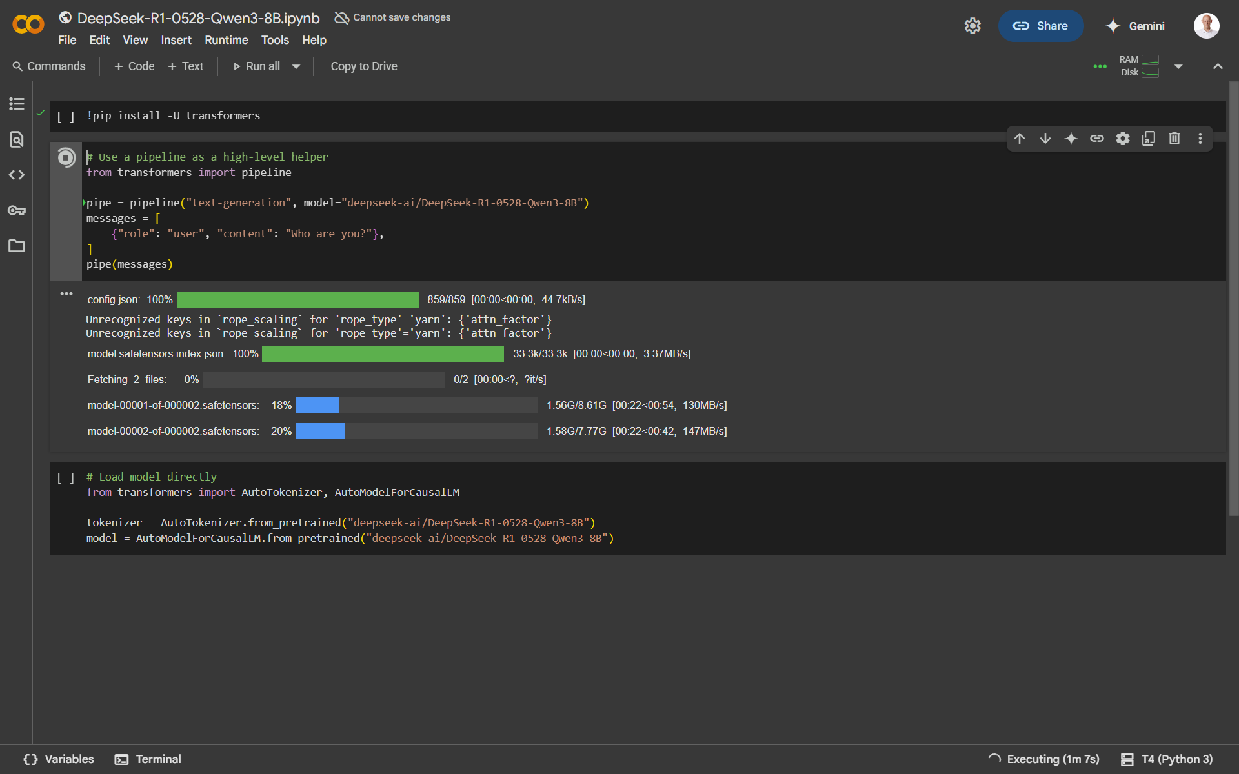Click the Executing status indicator
This screenshot has height=774, width=1239.
pos(1043,759)
